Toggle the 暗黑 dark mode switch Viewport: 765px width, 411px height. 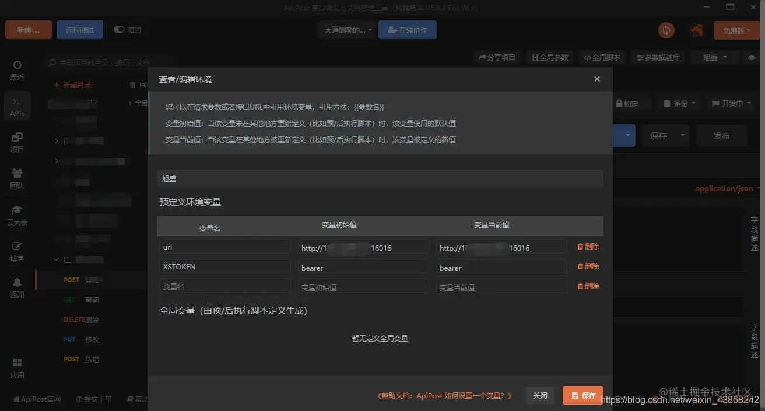[x=119, y=29]
